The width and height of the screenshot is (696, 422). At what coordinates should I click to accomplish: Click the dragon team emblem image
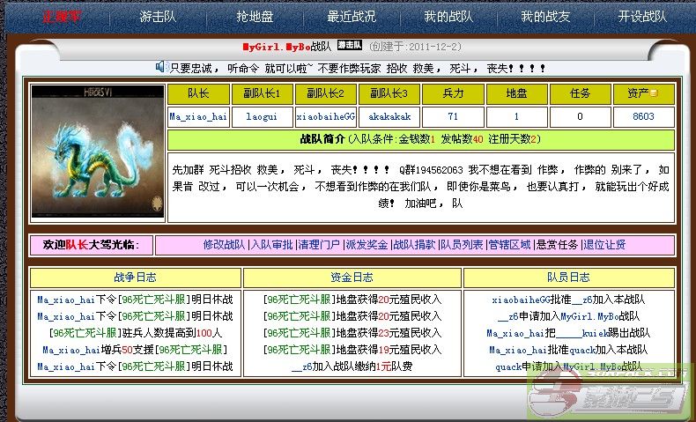coord(97,151)
